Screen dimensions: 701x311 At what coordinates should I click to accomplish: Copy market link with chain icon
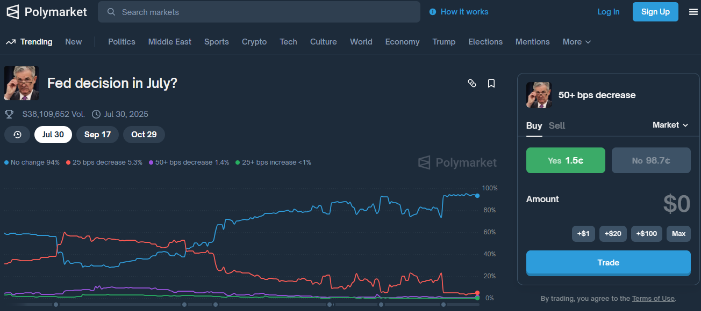click(472, 83)
